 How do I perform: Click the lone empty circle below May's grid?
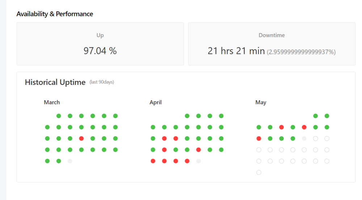[259, 173]
